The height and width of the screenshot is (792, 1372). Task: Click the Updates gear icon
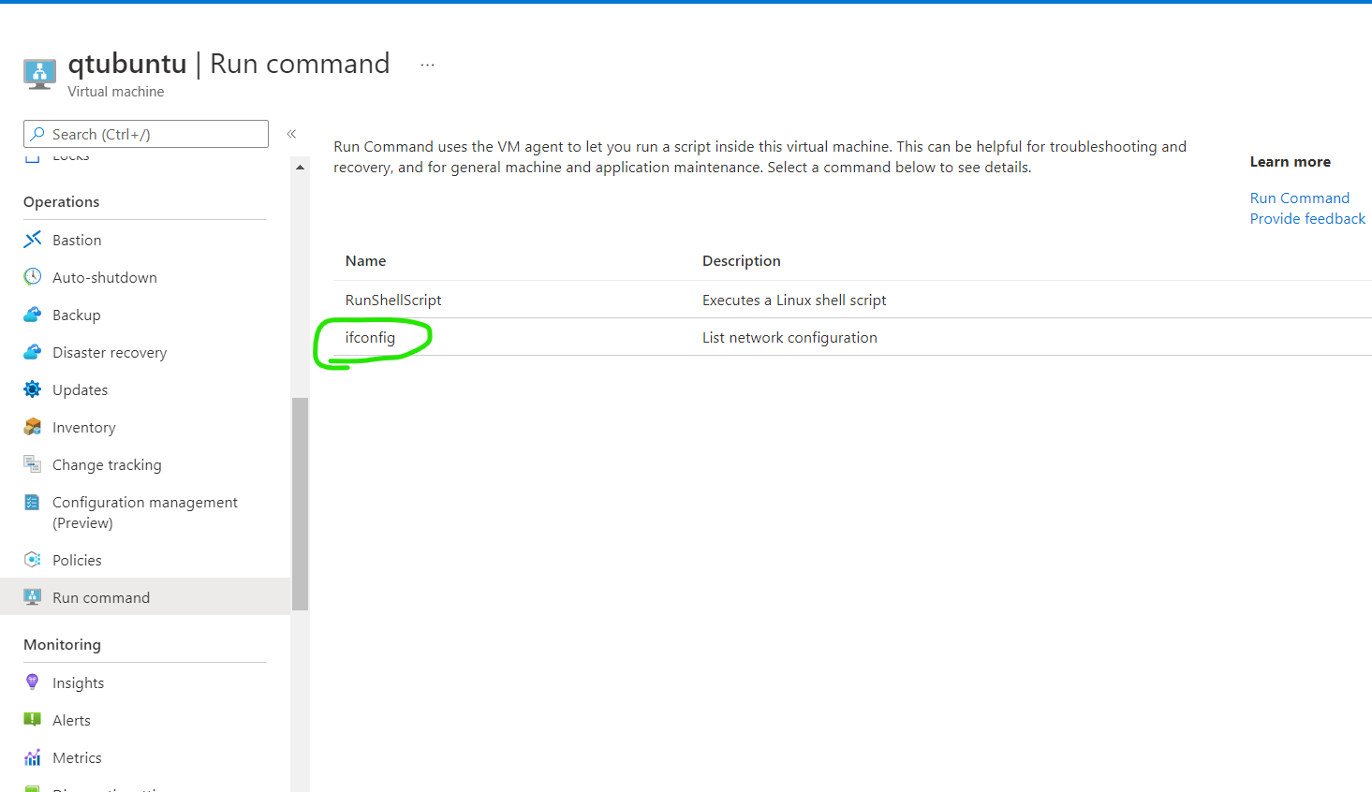[x=33, y=389]
